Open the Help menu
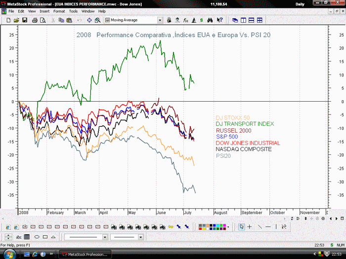This screenshot has width=346, height=259. click(102, 11)
